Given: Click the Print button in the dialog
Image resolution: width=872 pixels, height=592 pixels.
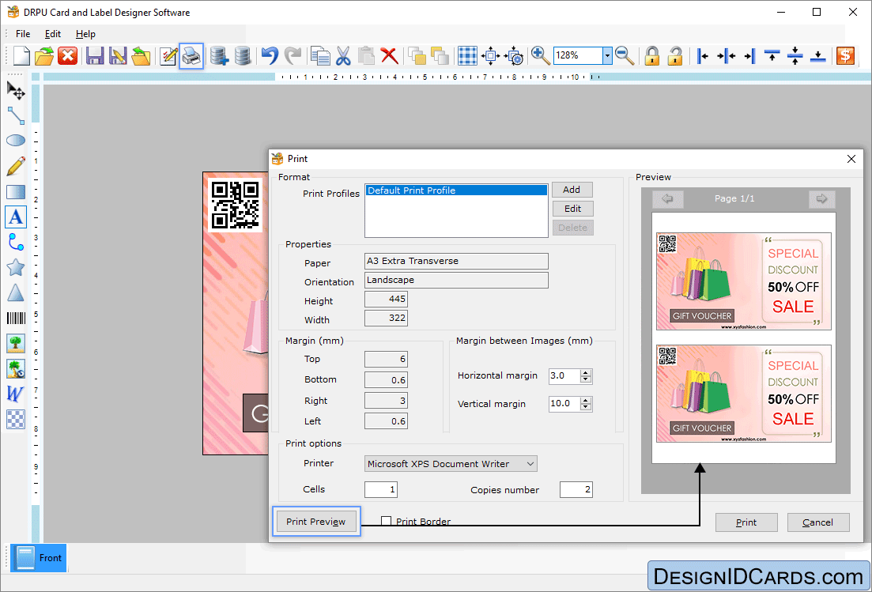Looking at the screenshot, I should [746, 522].
